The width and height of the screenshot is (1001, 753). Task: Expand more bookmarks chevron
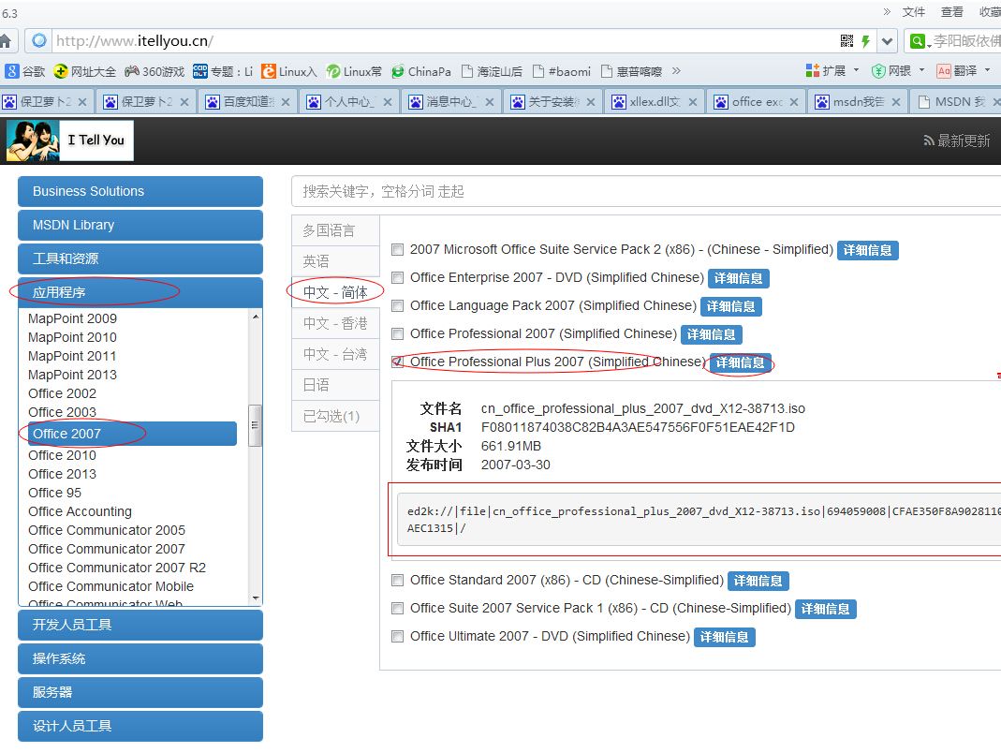pyautogui.click(x=676, y=71)
